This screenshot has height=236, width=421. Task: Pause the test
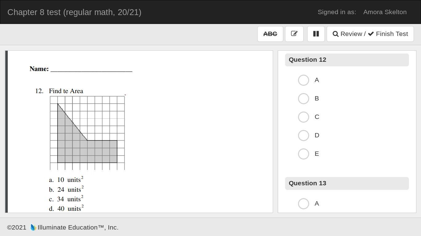coord(316,34)
